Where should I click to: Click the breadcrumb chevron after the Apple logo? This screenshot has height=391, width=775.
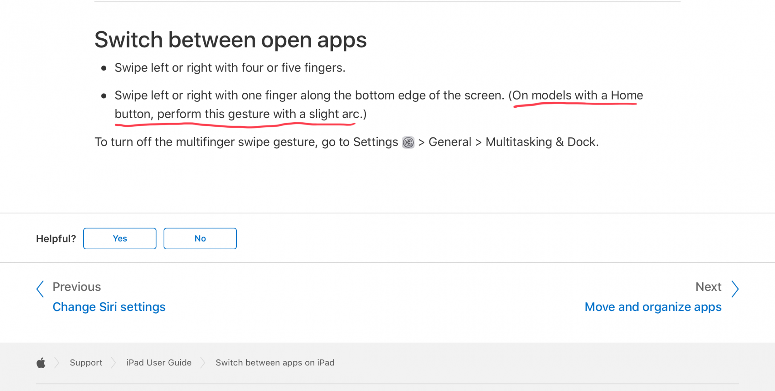pyautogui.click(x=57, y=363)
